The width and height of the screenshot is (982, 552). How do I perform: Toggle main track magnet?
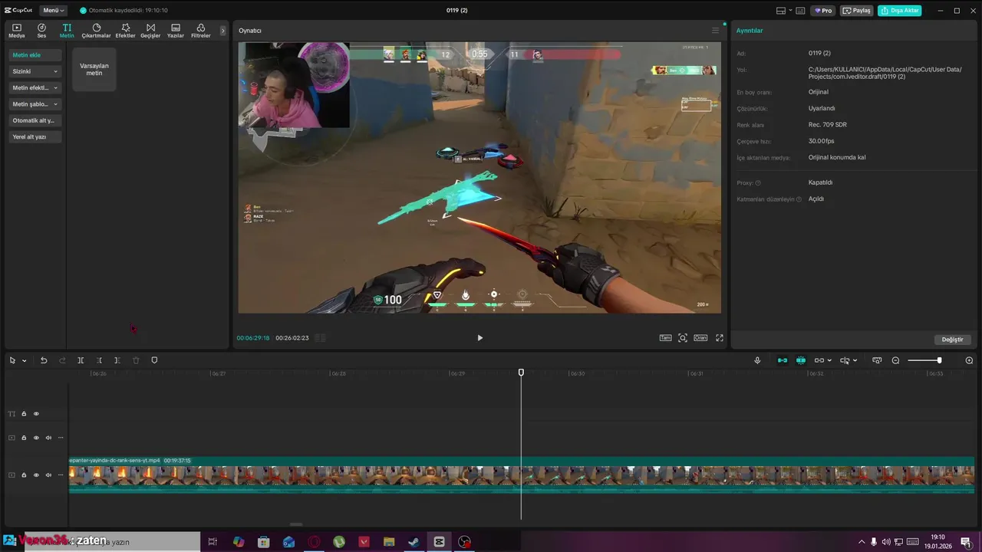783,360
